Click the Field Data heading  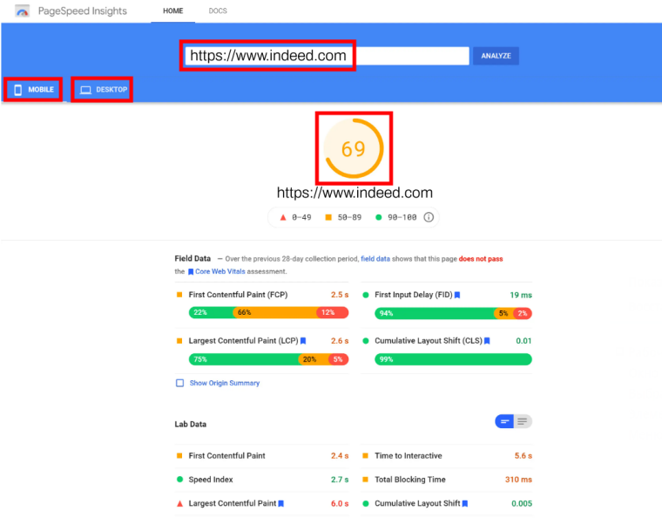click(193, 258)
